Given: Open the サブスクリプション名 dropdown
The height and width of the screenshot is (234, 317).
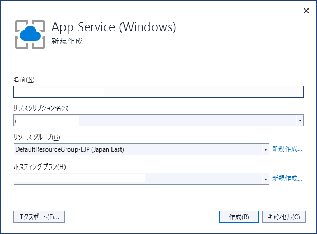Looking at the screenshot, I should coord(158,120).
